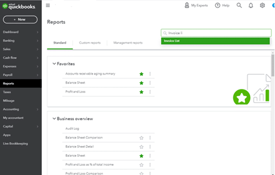Open kebab menu for Profit and Loss favorite
The width and height of the screenshot is (275, 175).
150,92
